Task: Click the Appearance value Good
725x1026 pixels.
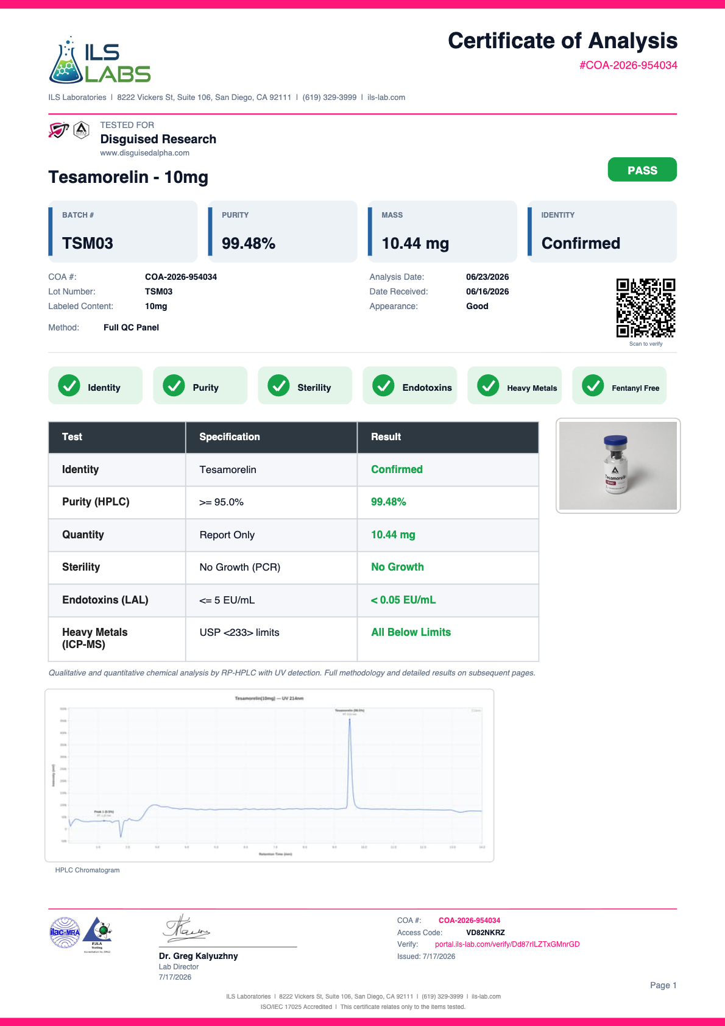Action: (x=477, y=306)
